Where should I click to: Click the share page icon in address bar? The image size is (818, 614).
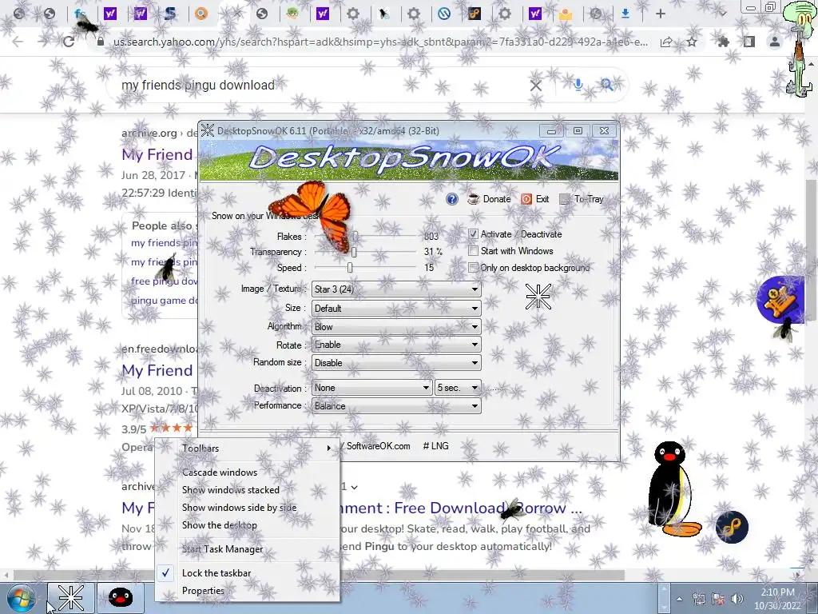pos(666,42)
